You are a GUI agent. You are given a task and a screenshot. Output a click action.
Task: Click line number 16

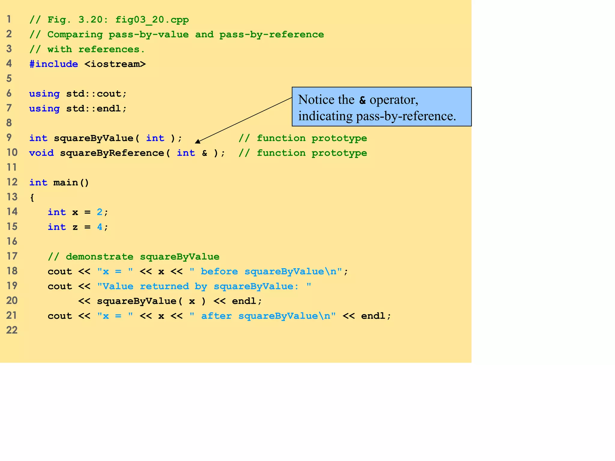[12, 241]
